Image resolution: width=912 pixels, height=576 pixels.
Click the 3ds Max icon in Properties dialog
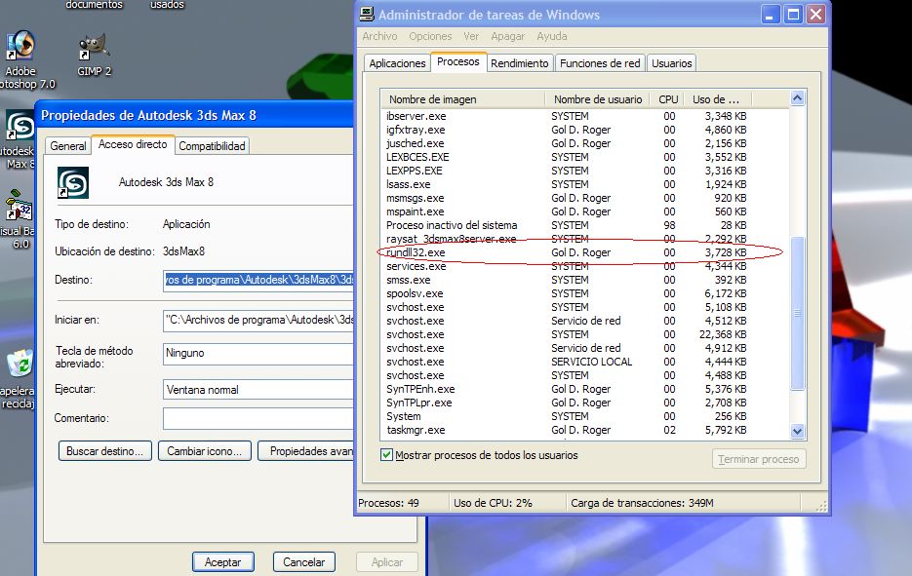pos(73,182)
